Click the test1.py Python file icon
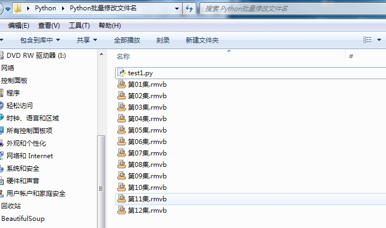The height and width of the screenshot is (228, 386). pos(122,73)
